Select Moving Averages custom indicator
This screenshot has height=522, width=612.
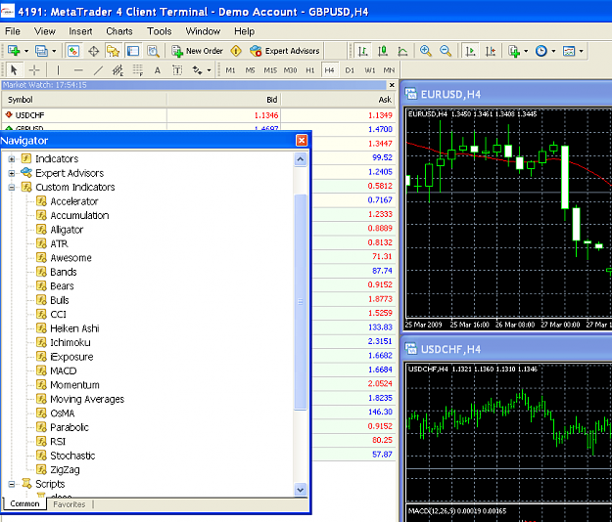87,399
